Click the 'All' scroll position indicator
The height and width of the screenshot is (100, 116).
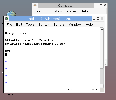click(95, 90)
